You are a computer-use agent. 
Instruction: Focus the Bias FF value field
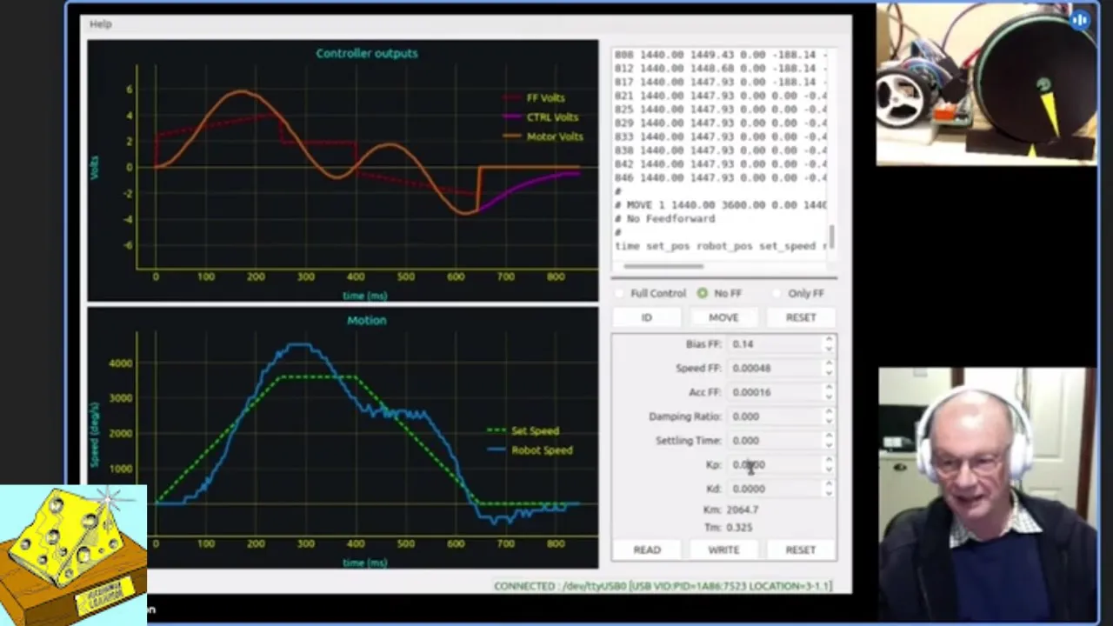tap(774, 344)
